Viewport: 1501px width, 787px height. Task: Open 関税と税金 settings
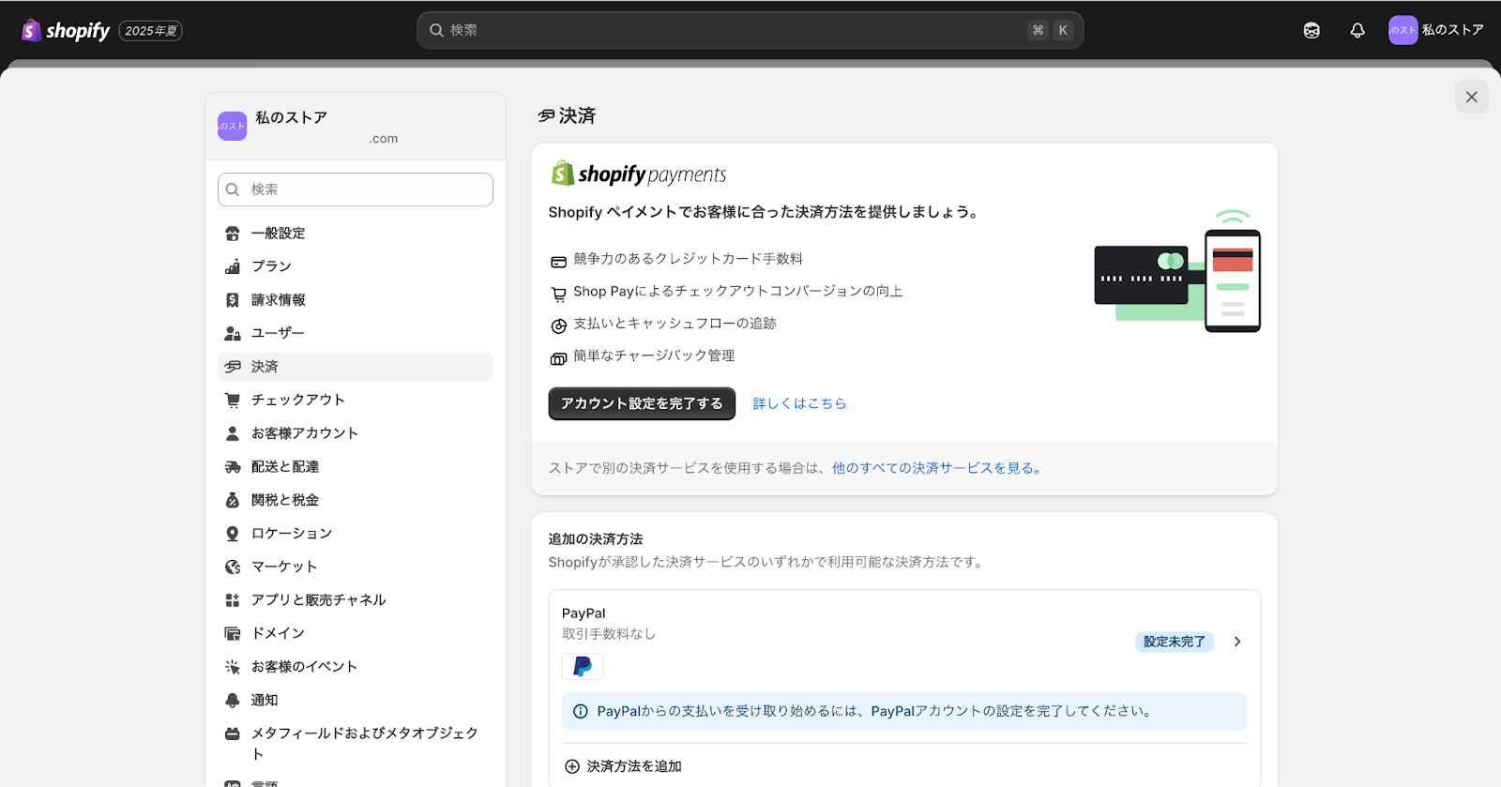tap(356, 500)
